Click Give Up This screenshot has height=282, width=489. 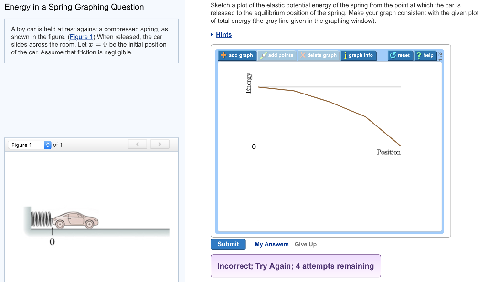coord(305,244)
